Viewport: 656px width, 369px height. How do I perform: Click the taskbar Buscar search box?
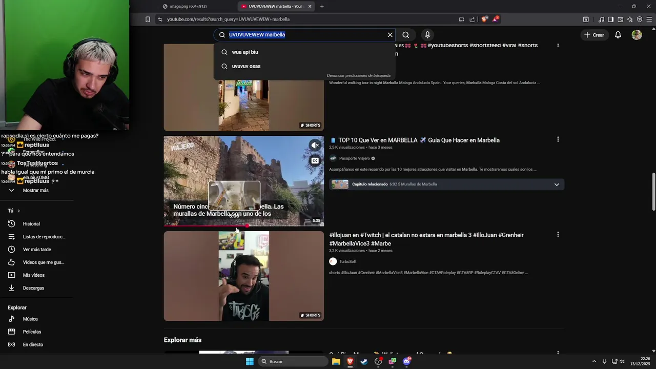(293, 361)
